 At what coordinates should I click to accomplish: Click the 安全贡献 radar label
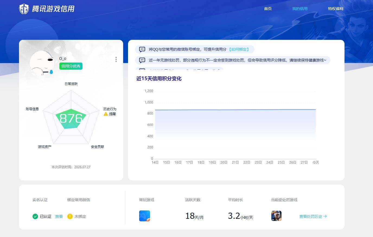[97, 147]
